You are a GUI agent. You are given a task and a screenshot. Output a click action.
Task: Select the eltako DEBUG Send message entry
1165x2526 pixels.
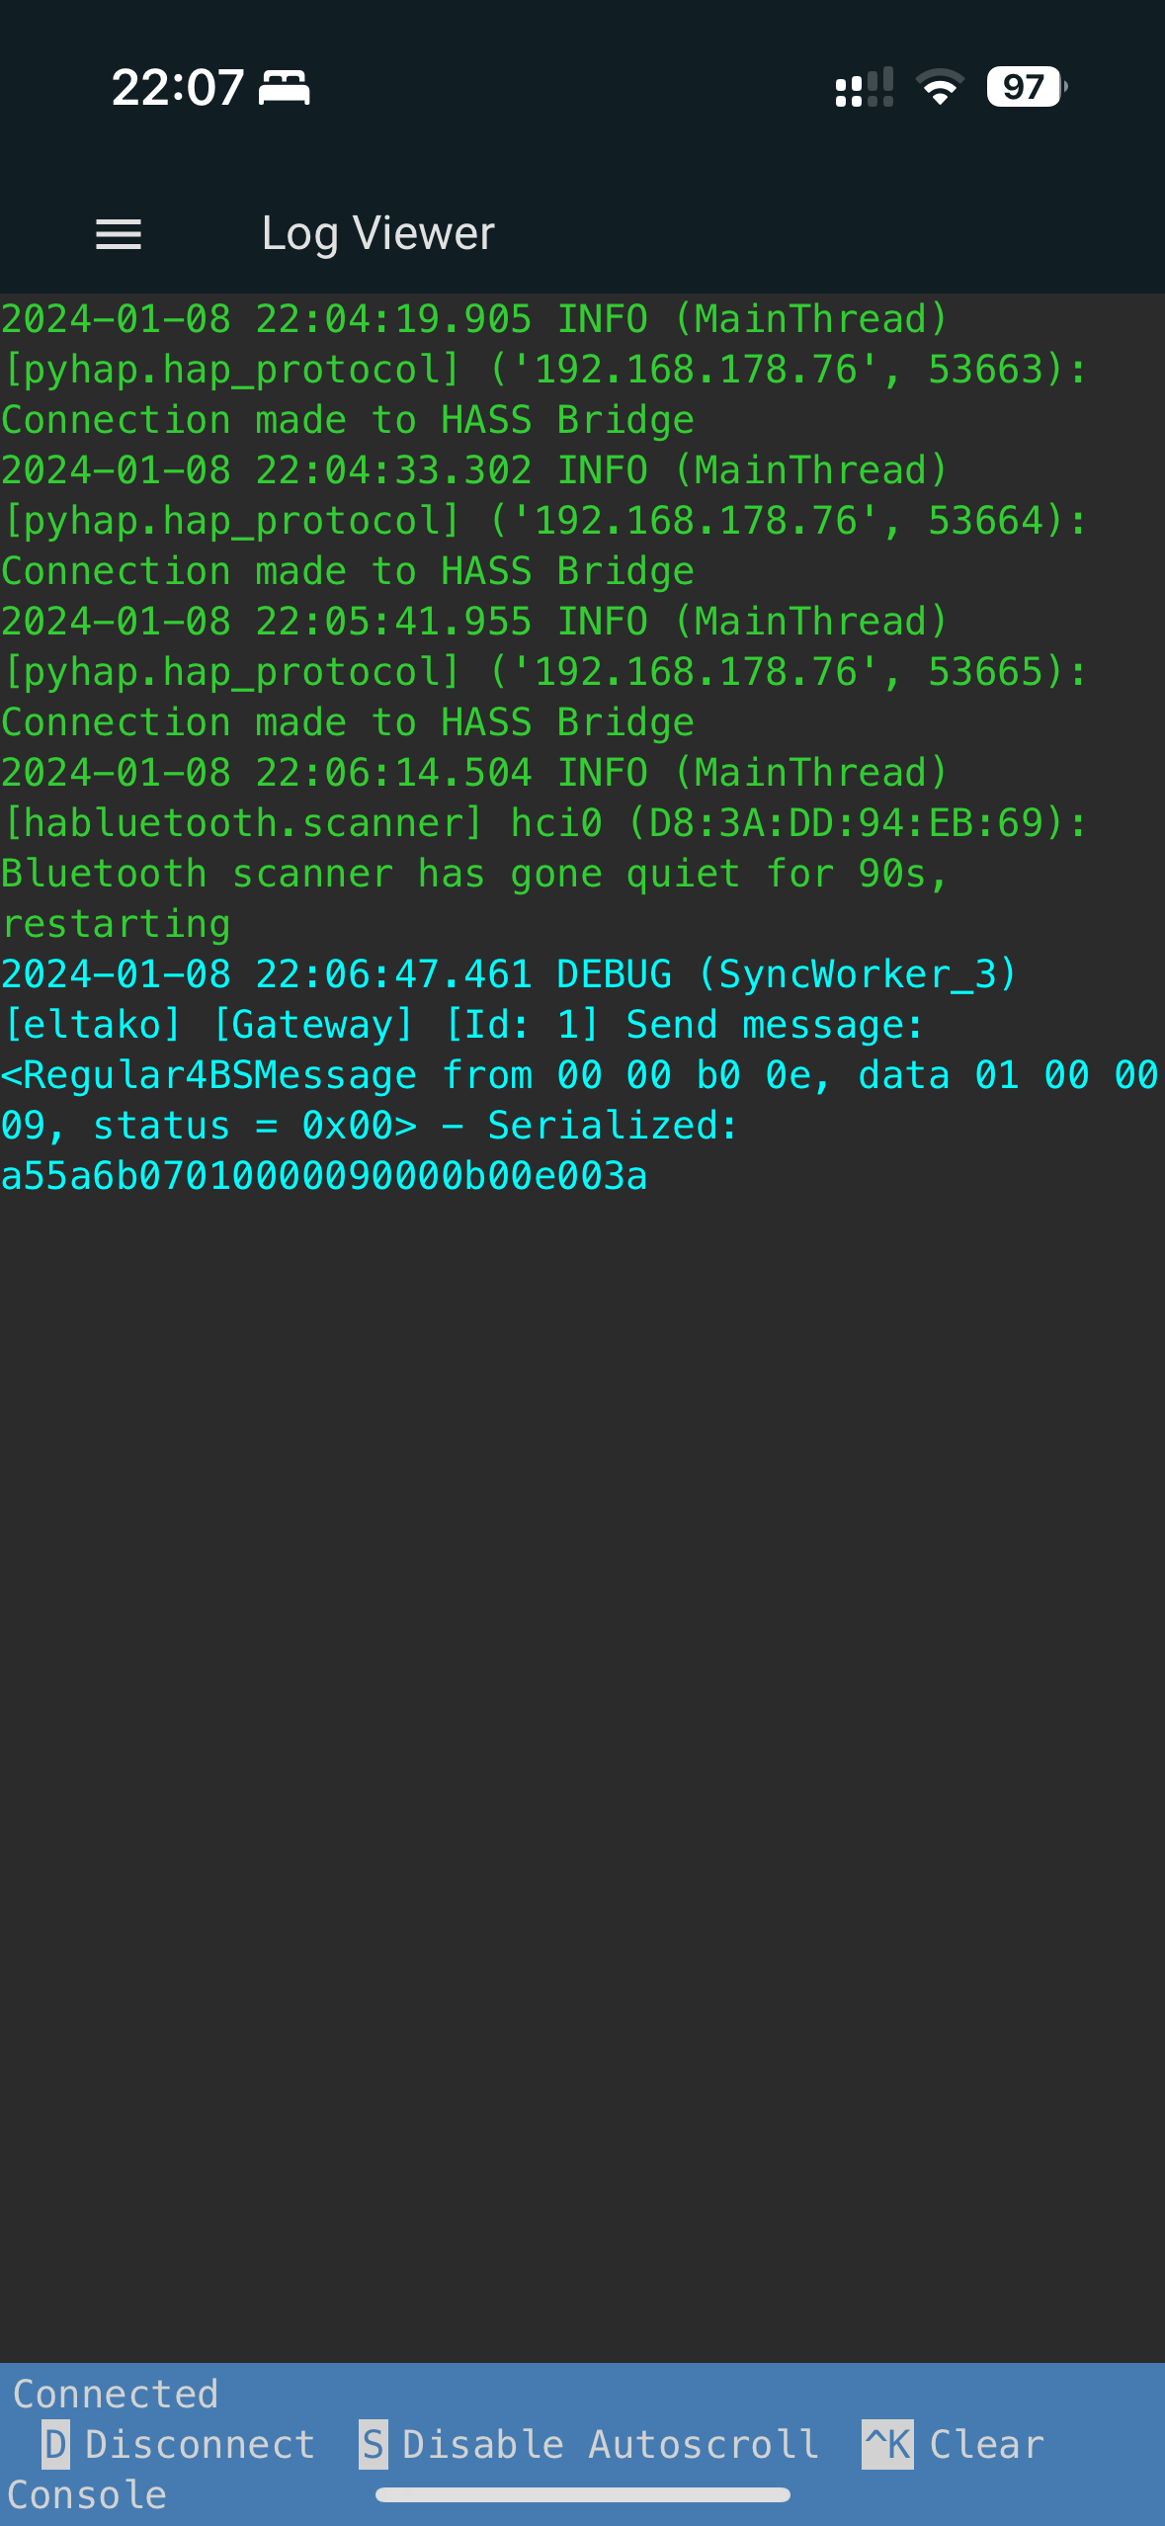coord(582,1075)
